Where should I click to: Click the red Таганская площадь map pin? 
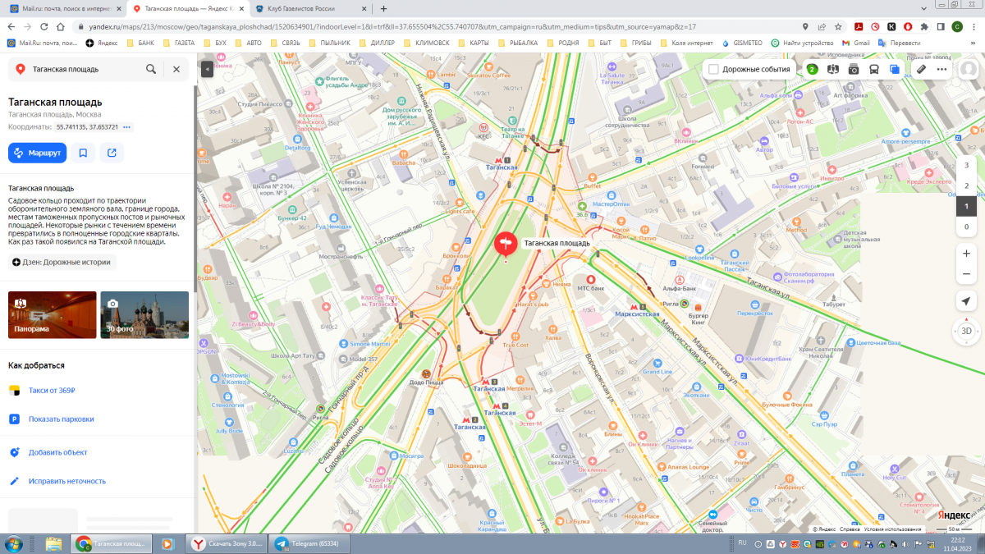pos(506,244)
